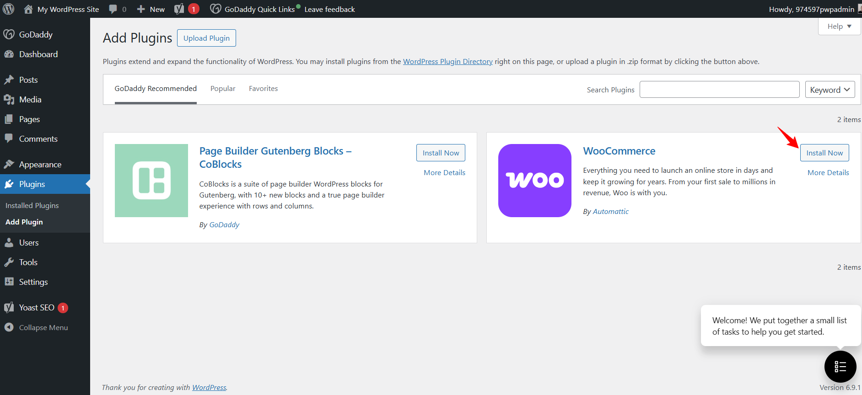This screenshot has width=862, height=395.
Task: Open the Dashboard menu item
Action: (45, 54)
